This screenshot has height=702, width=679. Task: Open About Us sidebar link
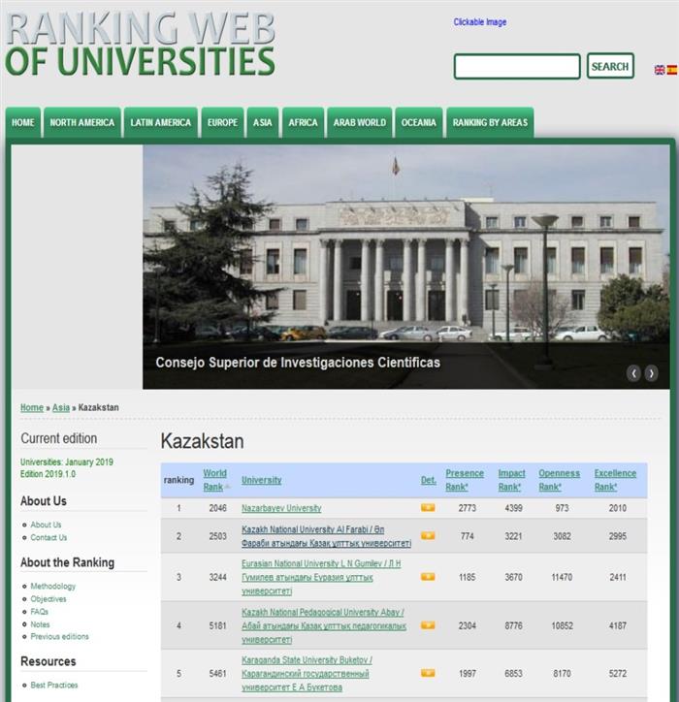[46, 525]
